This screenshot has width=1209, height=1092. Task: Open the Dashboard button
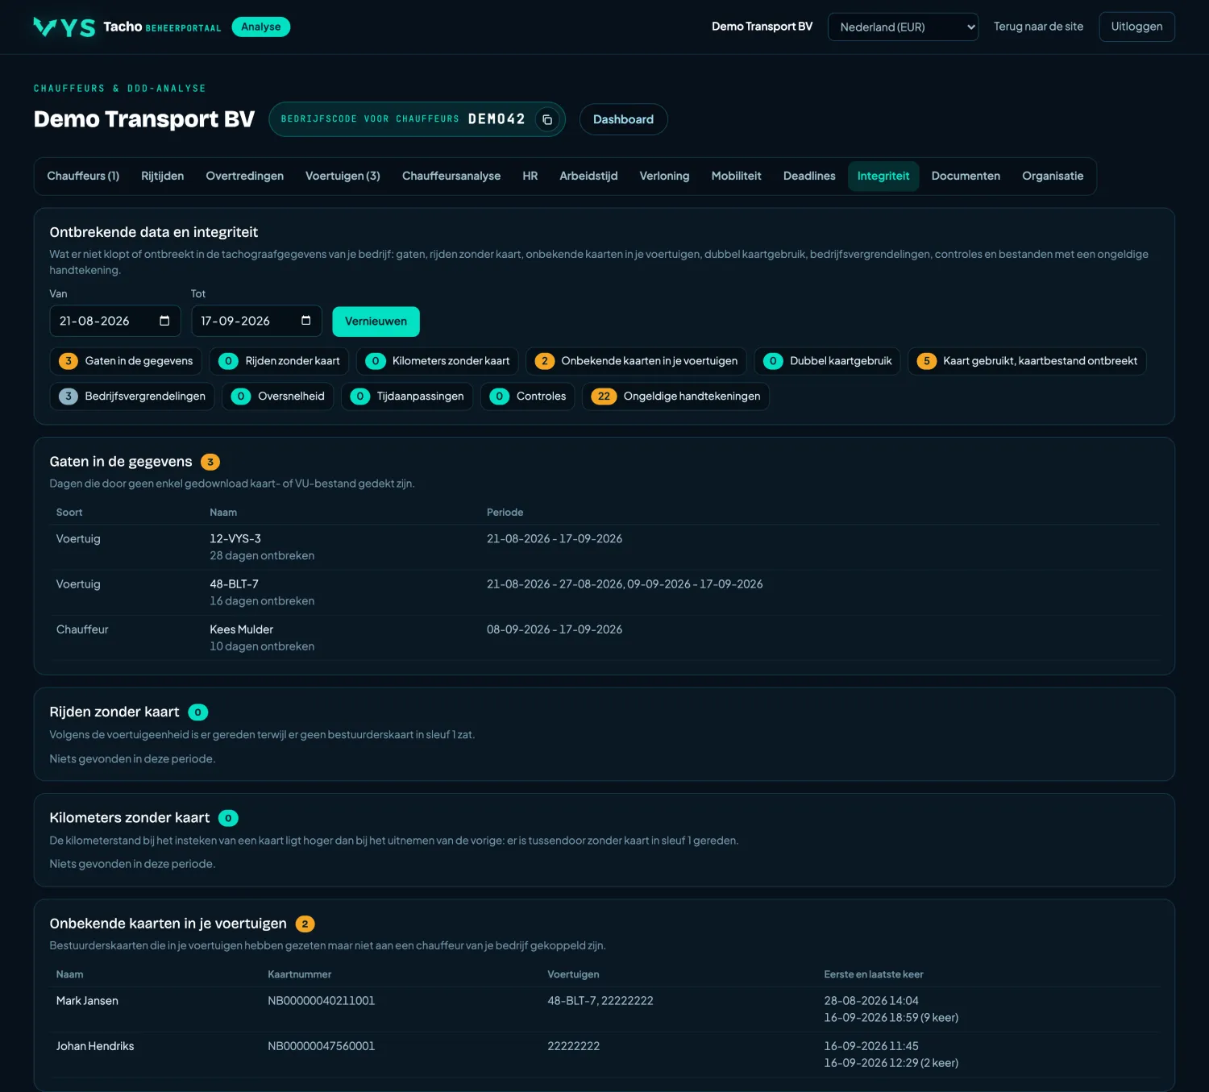pyautogui.click(x=623, y=119)
